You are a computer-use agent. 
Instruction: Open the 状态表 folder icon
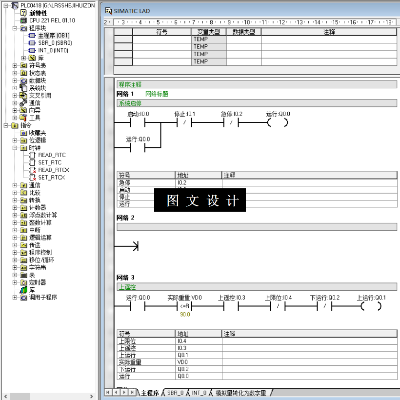tap(23, 73)
